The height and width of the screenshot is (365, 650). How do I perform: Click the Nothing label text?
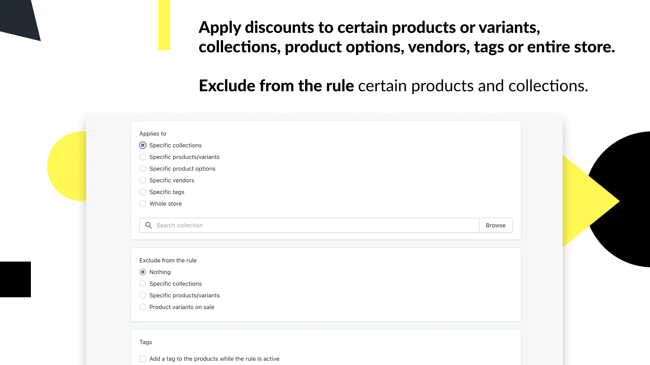click(x=160, y=272)
